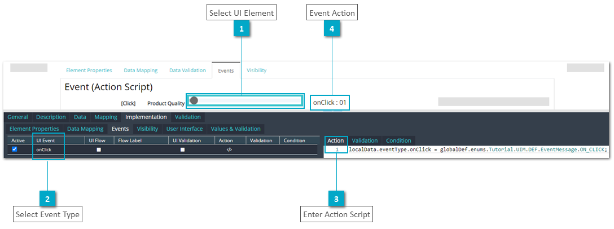Click the Product Quality slider handle
Image resolution: width=614 pixels, height=229 pixels.
[194, 100]
